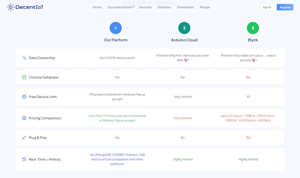Open the Documentations link
The image size is (300, 178).
click(x=120, y=7)
